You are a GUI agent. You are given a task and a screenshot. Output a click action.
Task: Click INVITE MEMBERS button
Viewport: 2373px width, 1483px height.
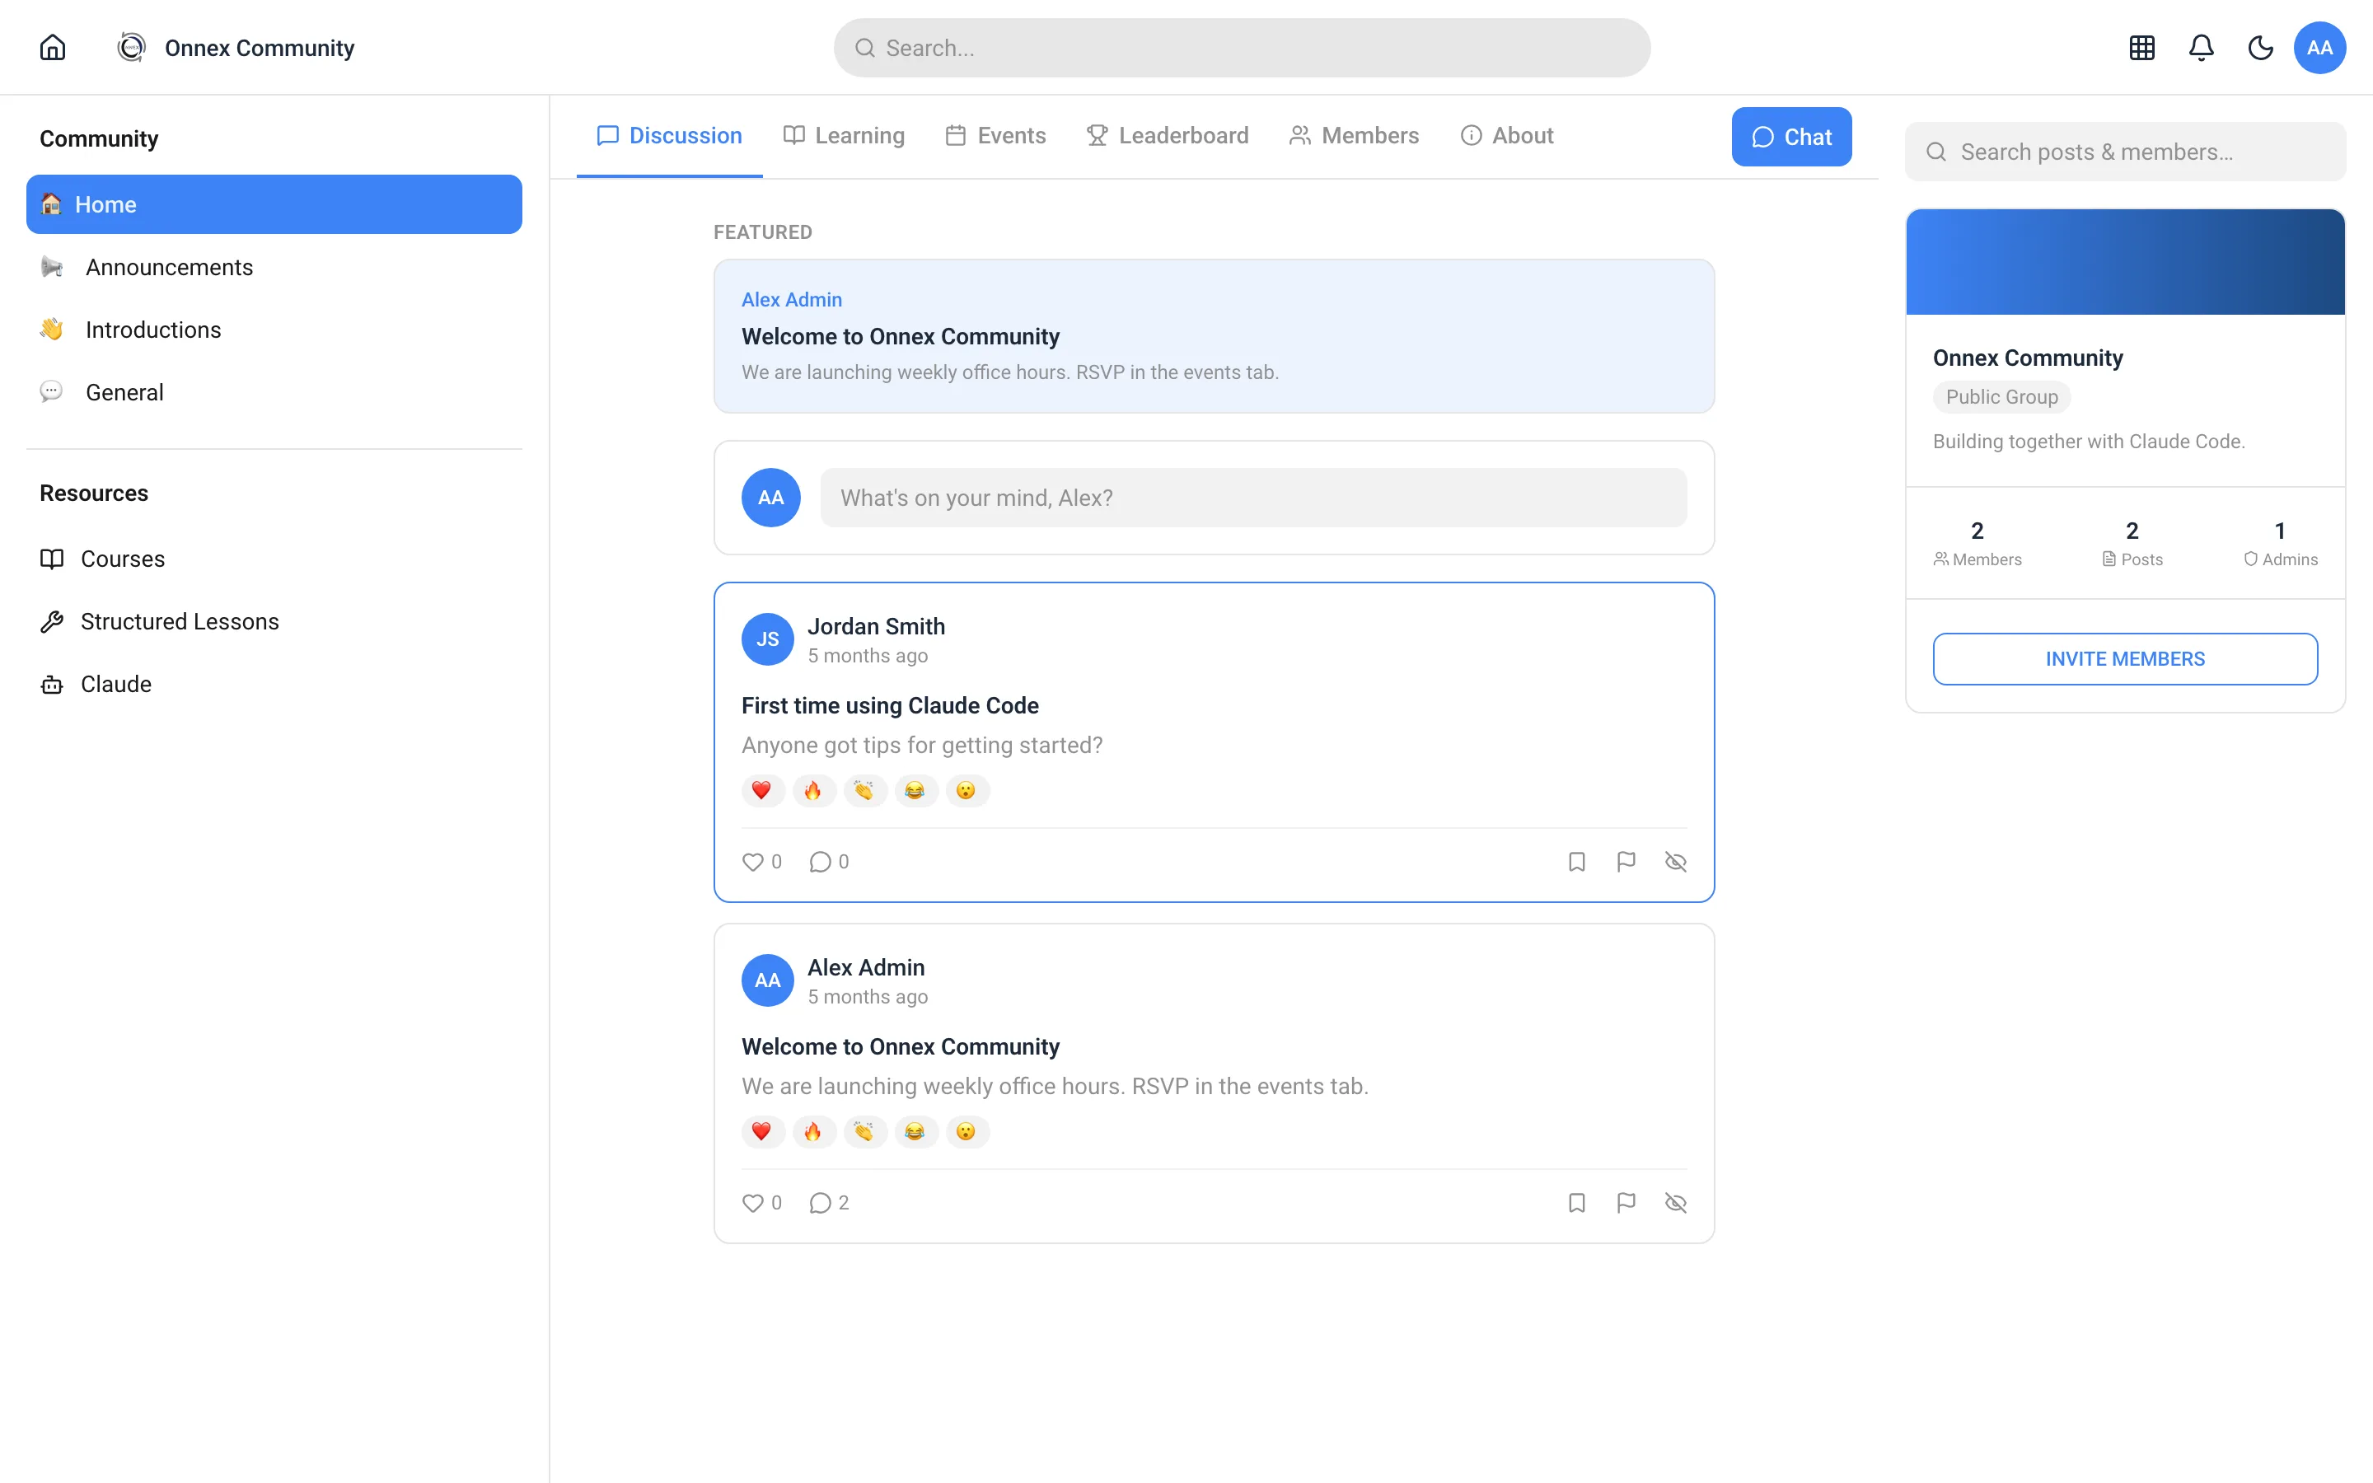2124,659
